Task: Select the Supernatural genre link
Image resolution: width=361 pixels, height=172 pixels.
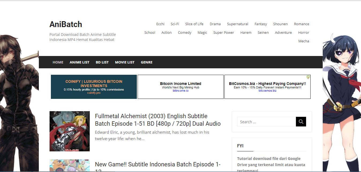Action: 238,24
